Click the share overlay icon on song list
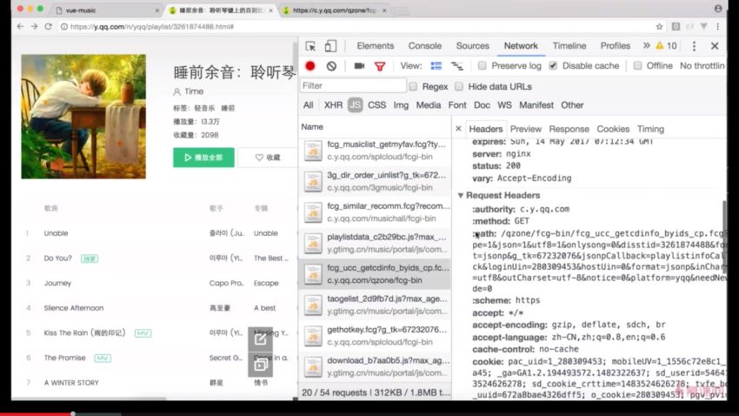The height and width of the screenshot is (416, 739). (260, 339)
